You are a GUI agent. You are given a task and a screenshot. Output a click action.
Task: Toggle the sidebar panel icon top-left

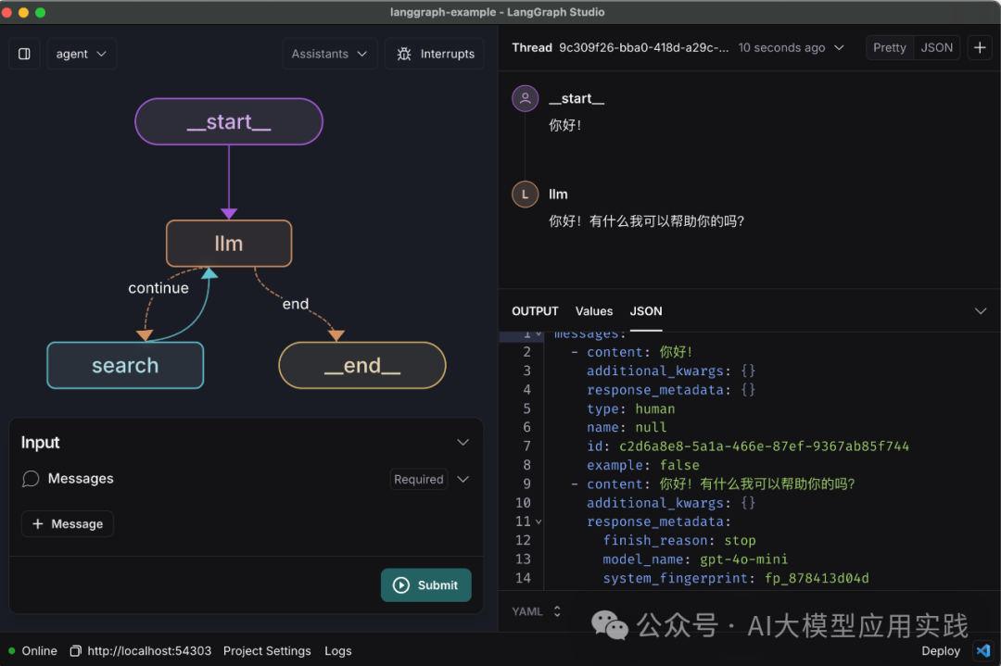[24, 54]
